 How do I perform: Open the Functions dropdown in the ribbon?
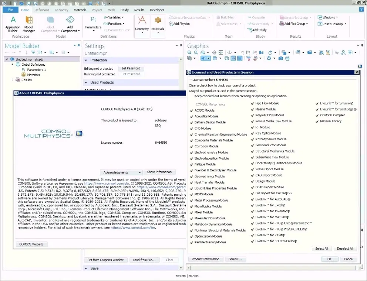click(114, 24)
